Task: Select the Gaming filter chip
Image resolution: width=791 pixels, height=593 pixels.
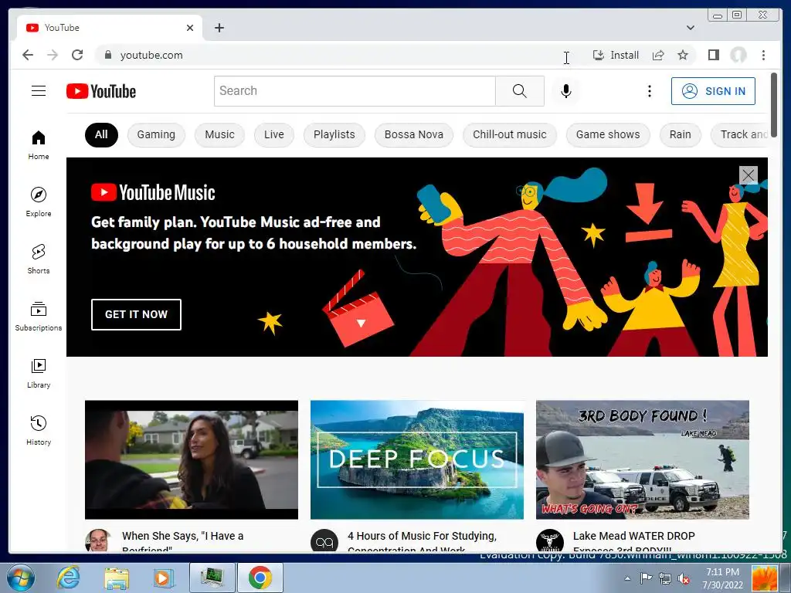Action: 156,134
